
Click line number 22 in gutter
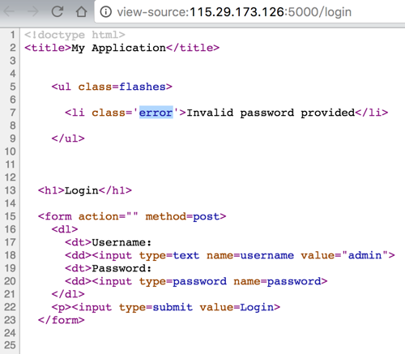click(x=10, y=307)
